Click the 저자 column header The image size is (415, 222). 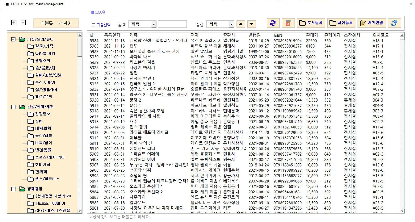coord(195,35)
